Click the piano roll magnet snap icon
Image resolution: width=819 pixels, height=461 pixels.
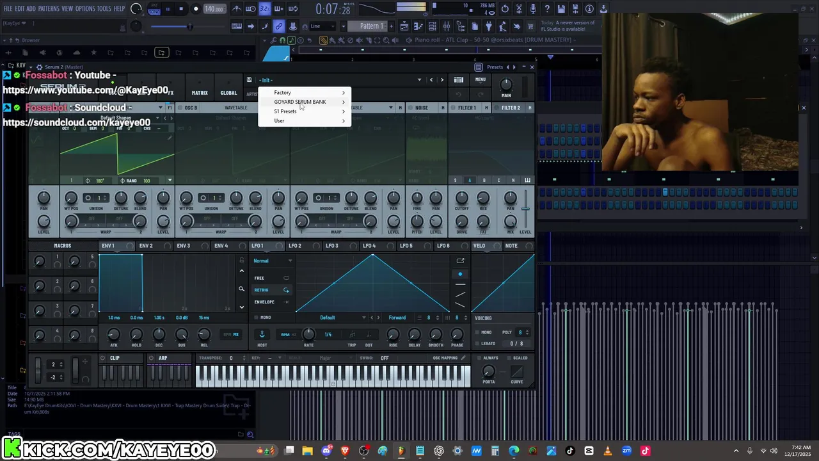pos(282,40)
